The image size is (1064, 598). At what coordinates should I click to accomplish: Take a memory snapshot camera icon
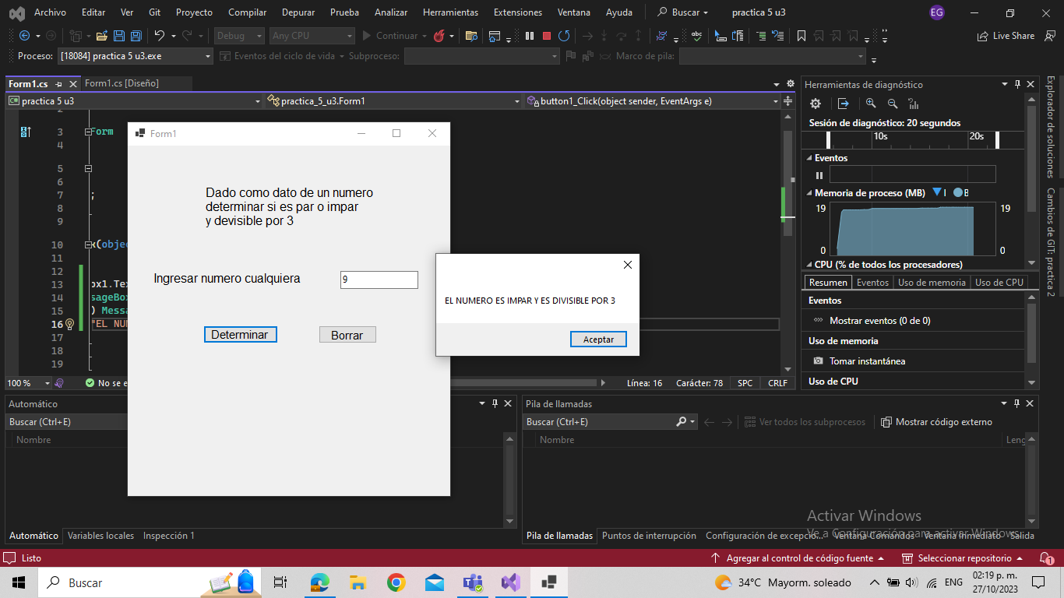pyautogui.click(x=818, y=361)
